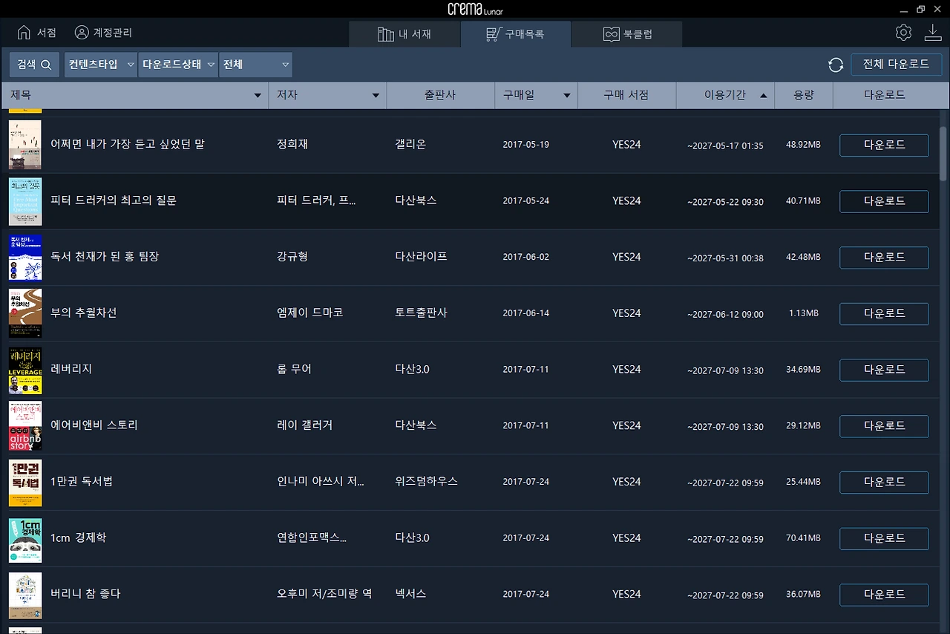Sort by the 제목 column header

(135, 95)
